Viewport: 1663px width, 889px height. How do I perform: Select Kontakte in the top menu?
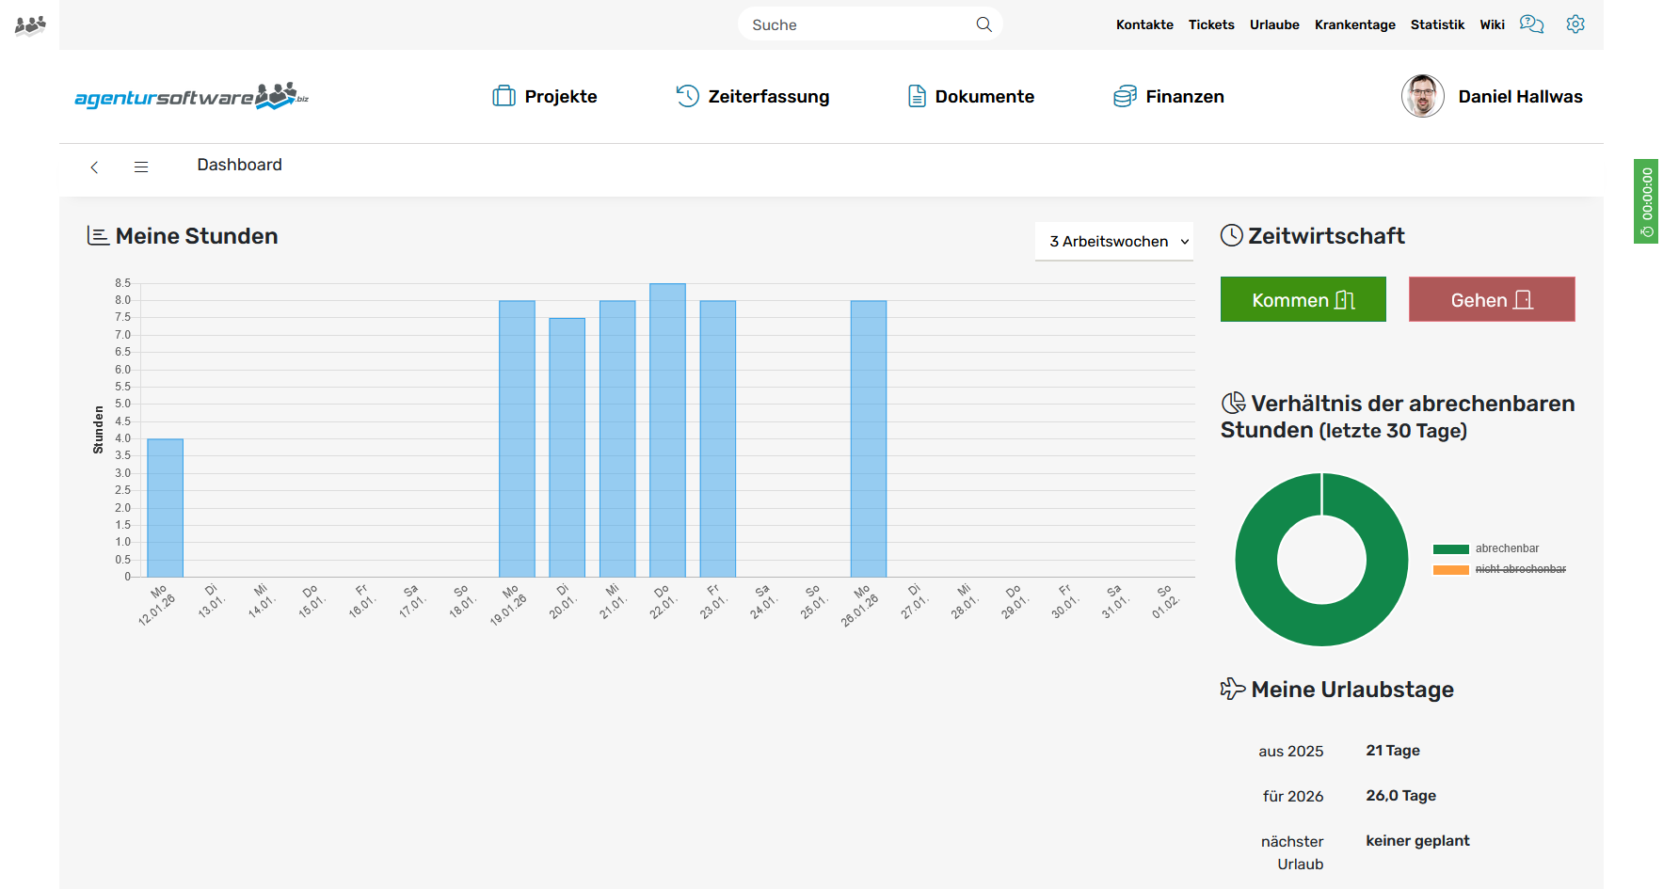click(1144, 24)
